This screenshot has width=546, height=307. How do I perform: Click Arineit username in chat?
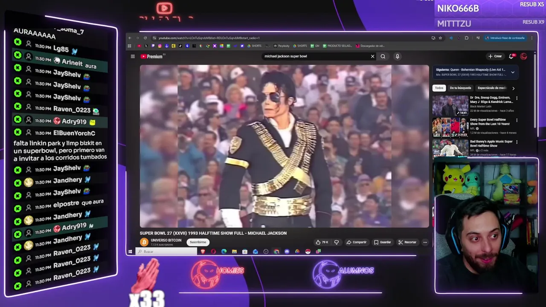point(72,62)
